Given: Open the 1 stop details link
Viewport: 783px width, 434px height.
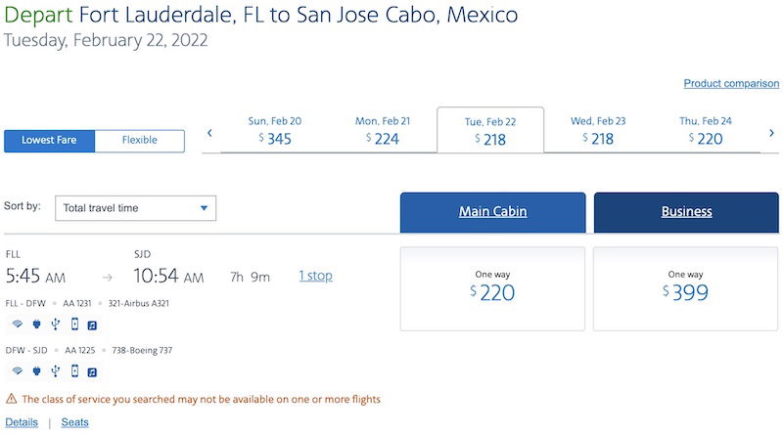Looking at the screenshot, I should [x=315, y=276].
